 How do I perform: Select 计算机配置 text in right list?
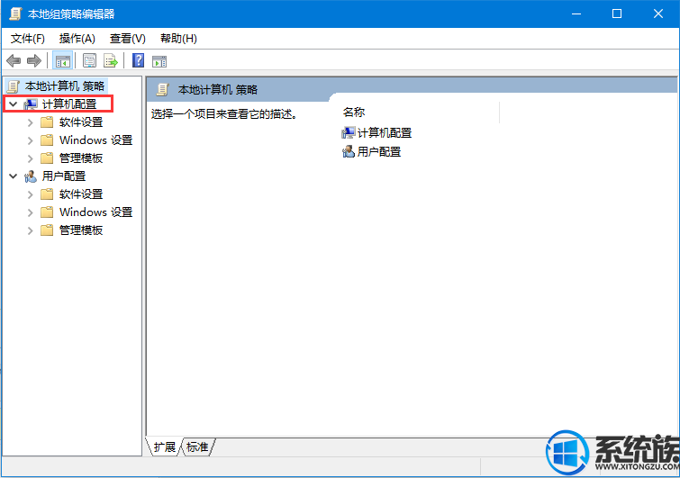pos(385,133)
